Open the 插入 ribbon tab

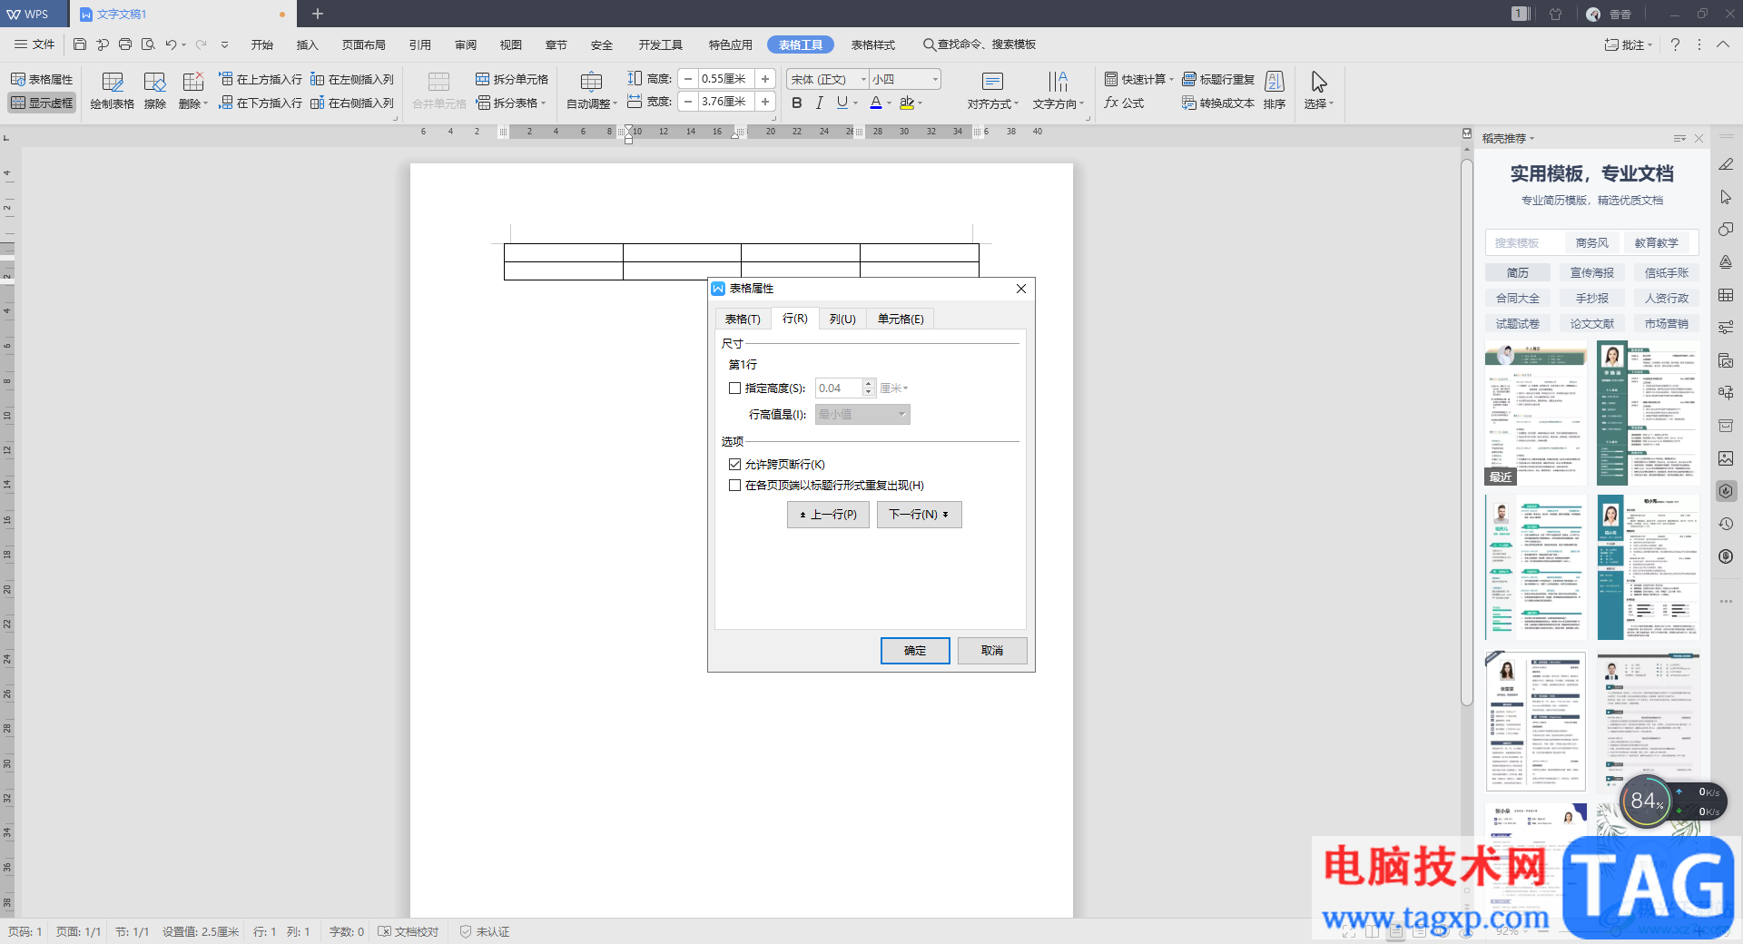click(x=307, y=44)
